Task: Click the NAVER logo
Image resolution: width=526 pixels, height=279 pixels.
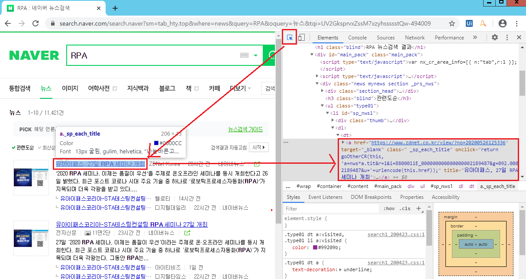Action: [x=34, y=55]
